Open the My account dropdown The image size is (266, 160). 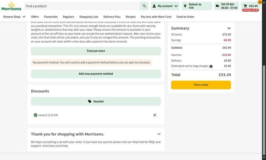pyautogui.click(x=165, y=6)
